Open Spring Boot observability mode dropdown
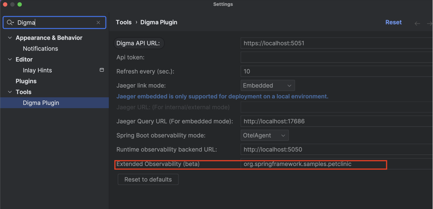 coord(265,135)
